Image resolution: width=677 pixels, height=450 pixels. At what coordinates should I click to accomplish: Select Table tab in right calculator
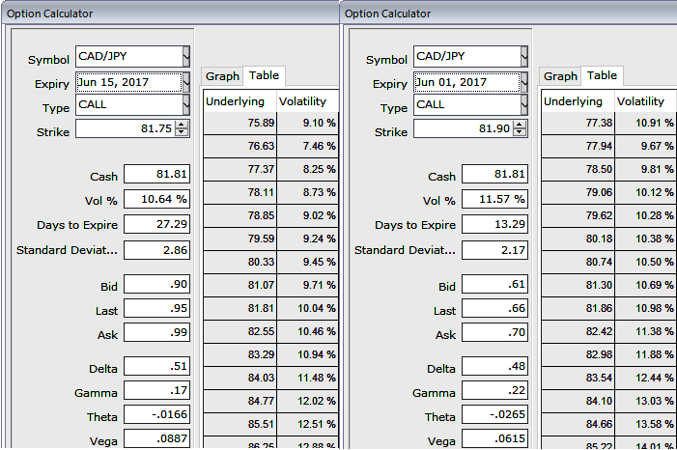coord(602,75)
